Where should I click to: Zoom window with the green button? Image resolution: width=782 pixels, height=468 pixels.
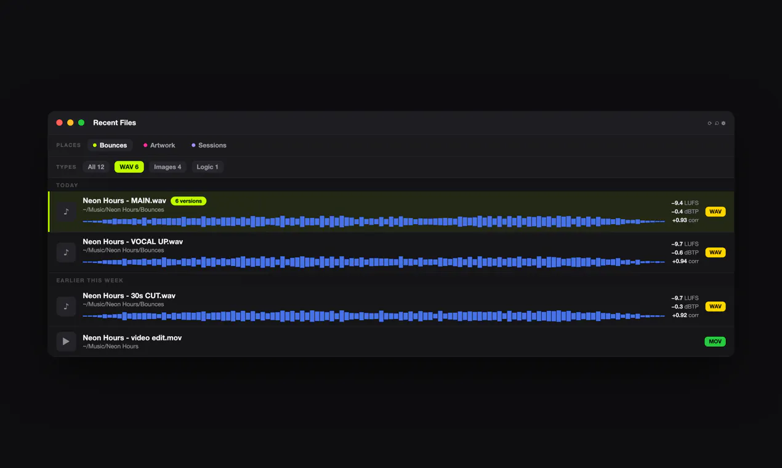pos(81,123)
